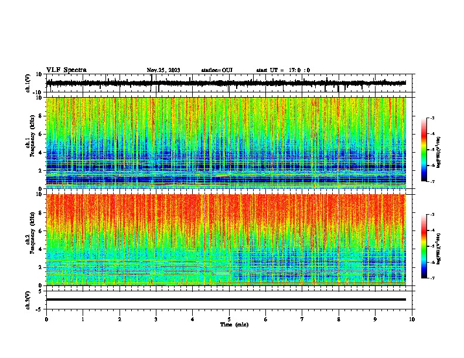Click time axis tick label 2 min
This screenshot has width=464, height=358.
(120, 319)
